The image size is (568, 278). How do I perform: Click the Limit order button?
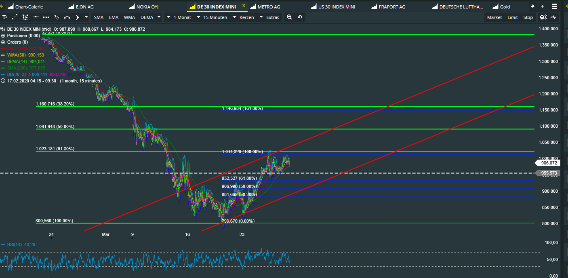click(x=513, y=17)
